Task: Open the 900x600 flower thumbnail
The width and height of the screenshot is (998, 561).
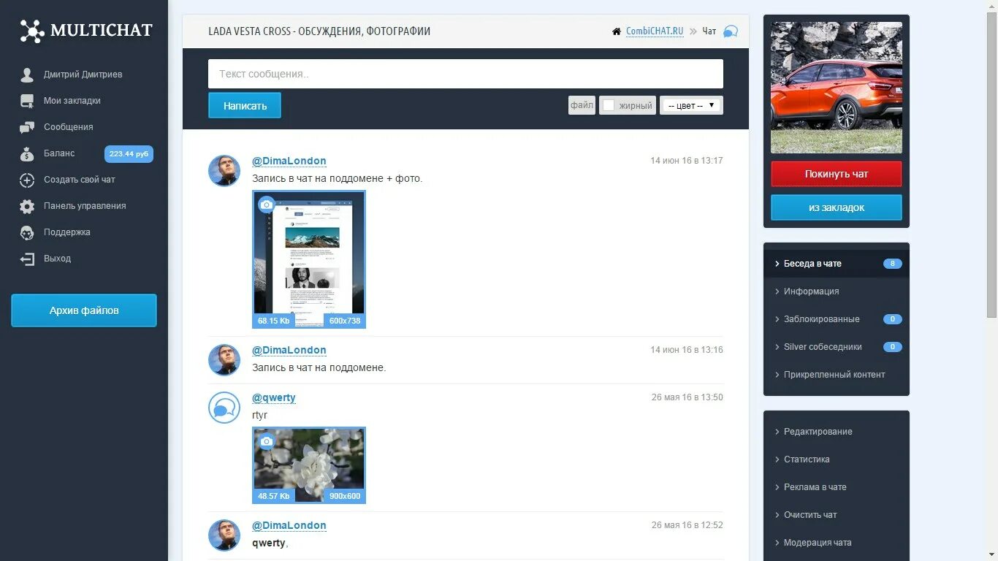Action: 309,465
